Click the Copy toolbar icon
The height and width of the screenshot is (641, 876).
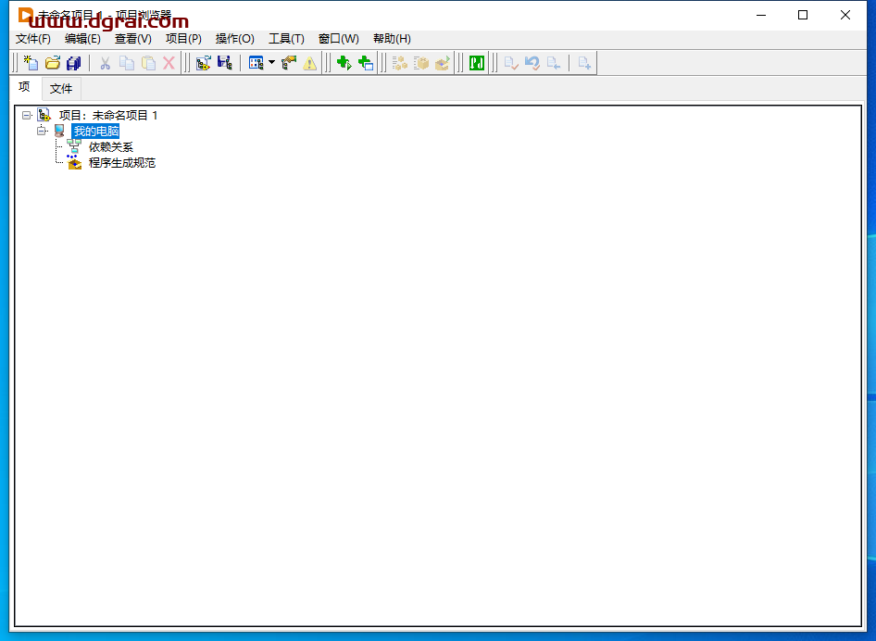point(127,63)
